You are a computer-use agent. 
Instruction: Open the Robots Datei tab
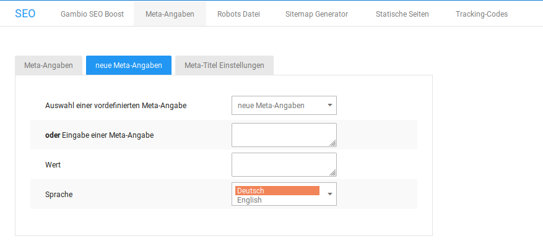[x=238, y=14]
